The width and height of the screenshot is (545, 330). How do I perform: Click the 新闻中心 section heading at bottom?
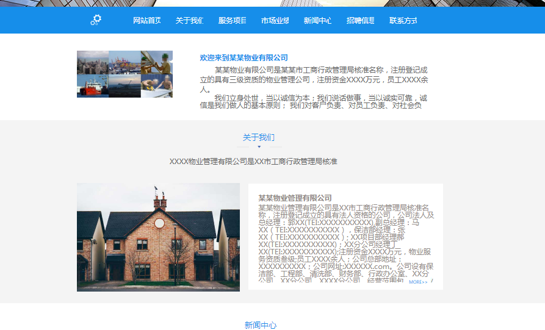261,325
